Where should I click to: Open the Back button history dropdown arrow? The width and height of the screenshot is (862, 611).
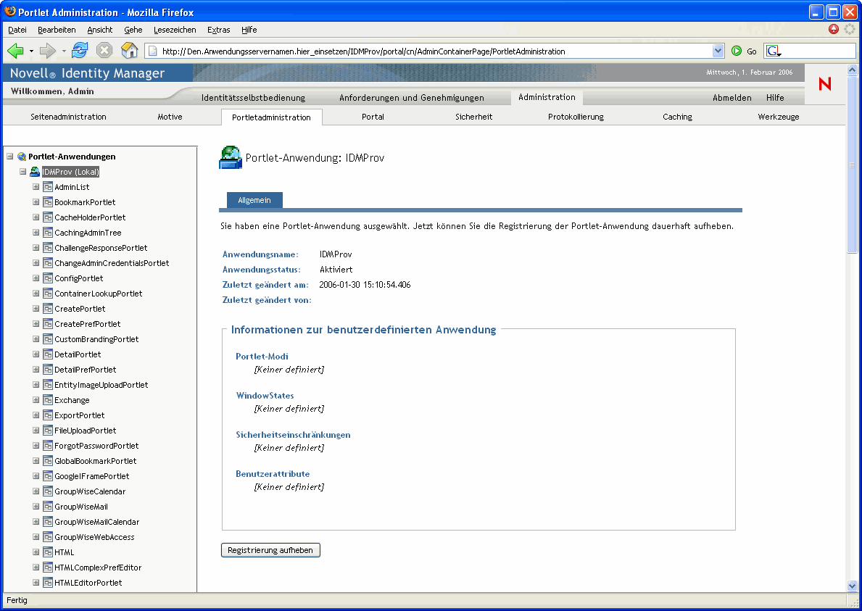click(31, 51)
